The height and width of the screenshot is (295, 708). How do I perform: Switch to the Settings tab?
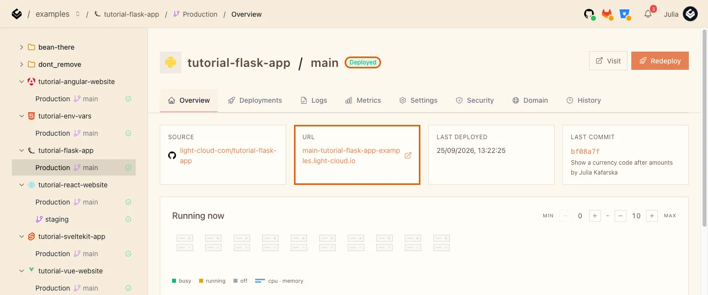tap(418, 100)
